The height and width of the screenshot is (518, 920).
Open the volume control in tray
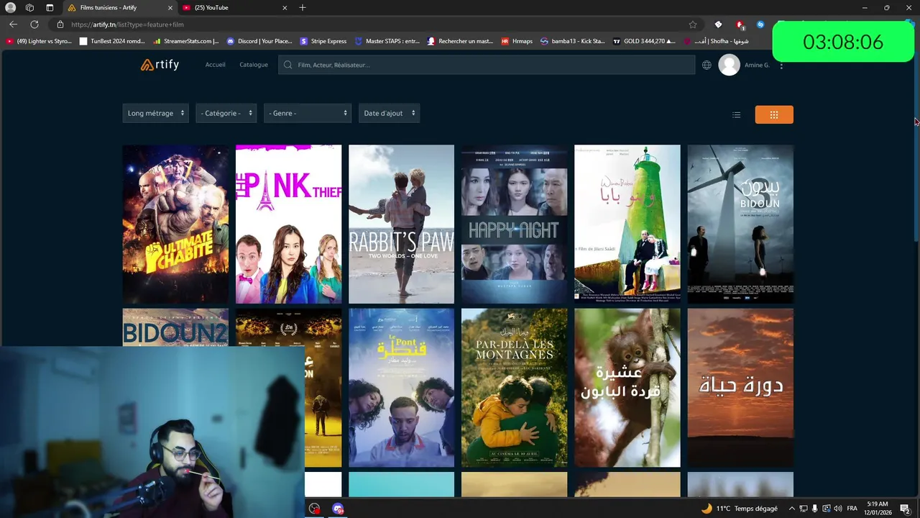[x=837, y=509]
